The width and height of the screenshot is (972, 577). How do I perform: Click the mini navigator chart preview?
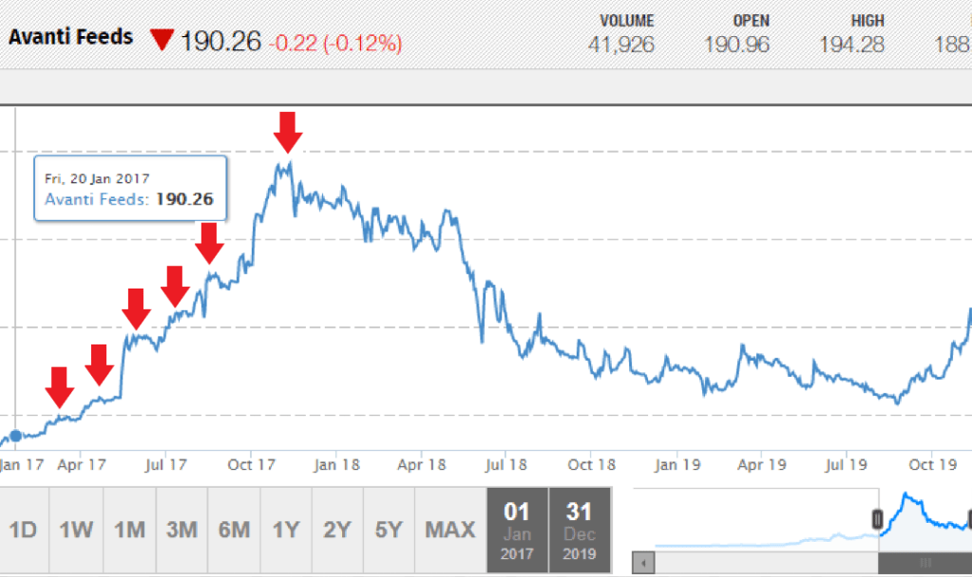760,520
